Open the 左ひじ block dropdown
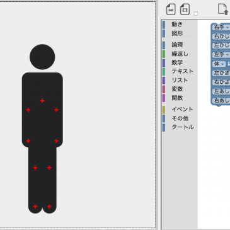 [x=221, y=45]
